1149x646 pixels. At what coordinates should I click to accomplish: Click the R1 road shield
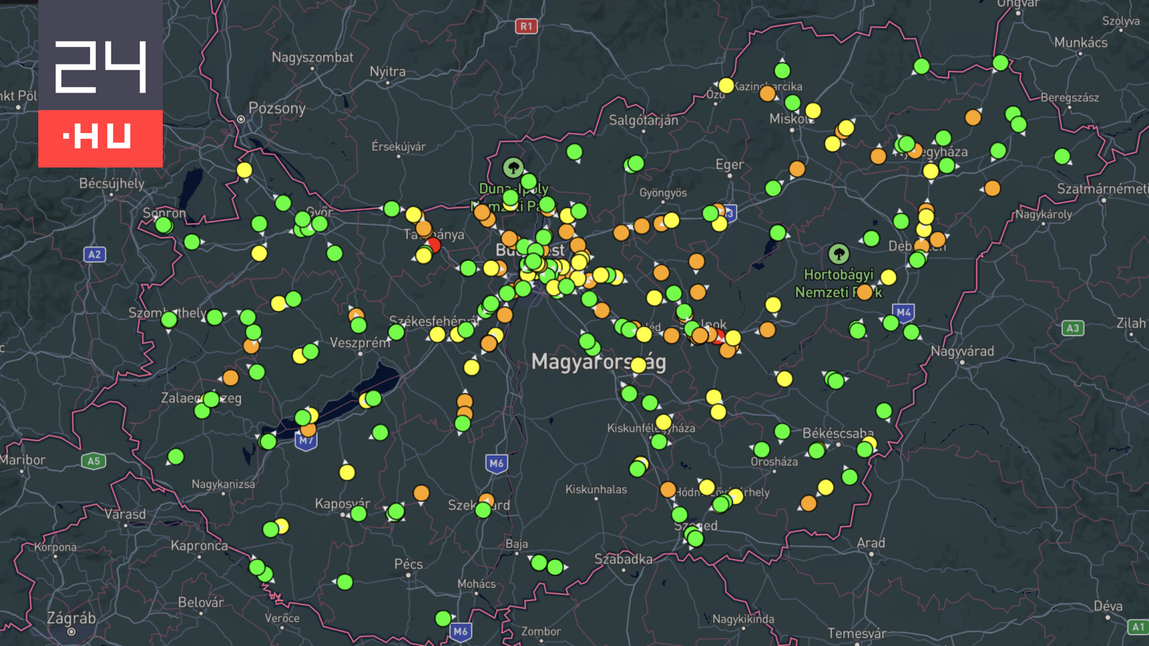click(525, 26)
